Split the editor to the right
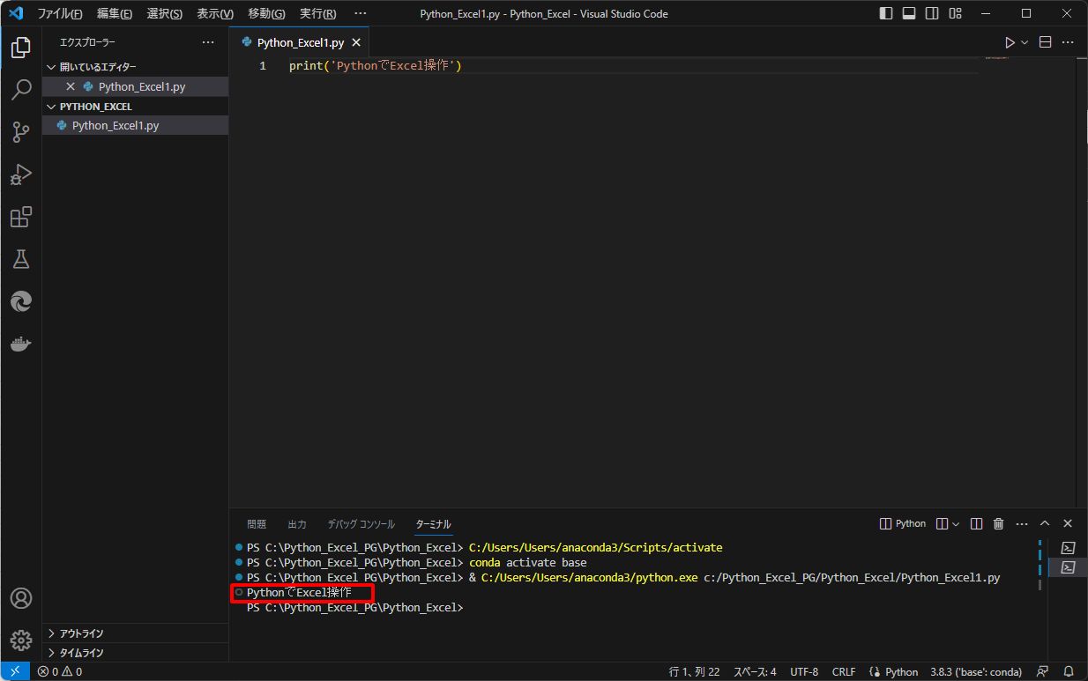Viewport: 1088px width, 681px height. click(1046, 42)
